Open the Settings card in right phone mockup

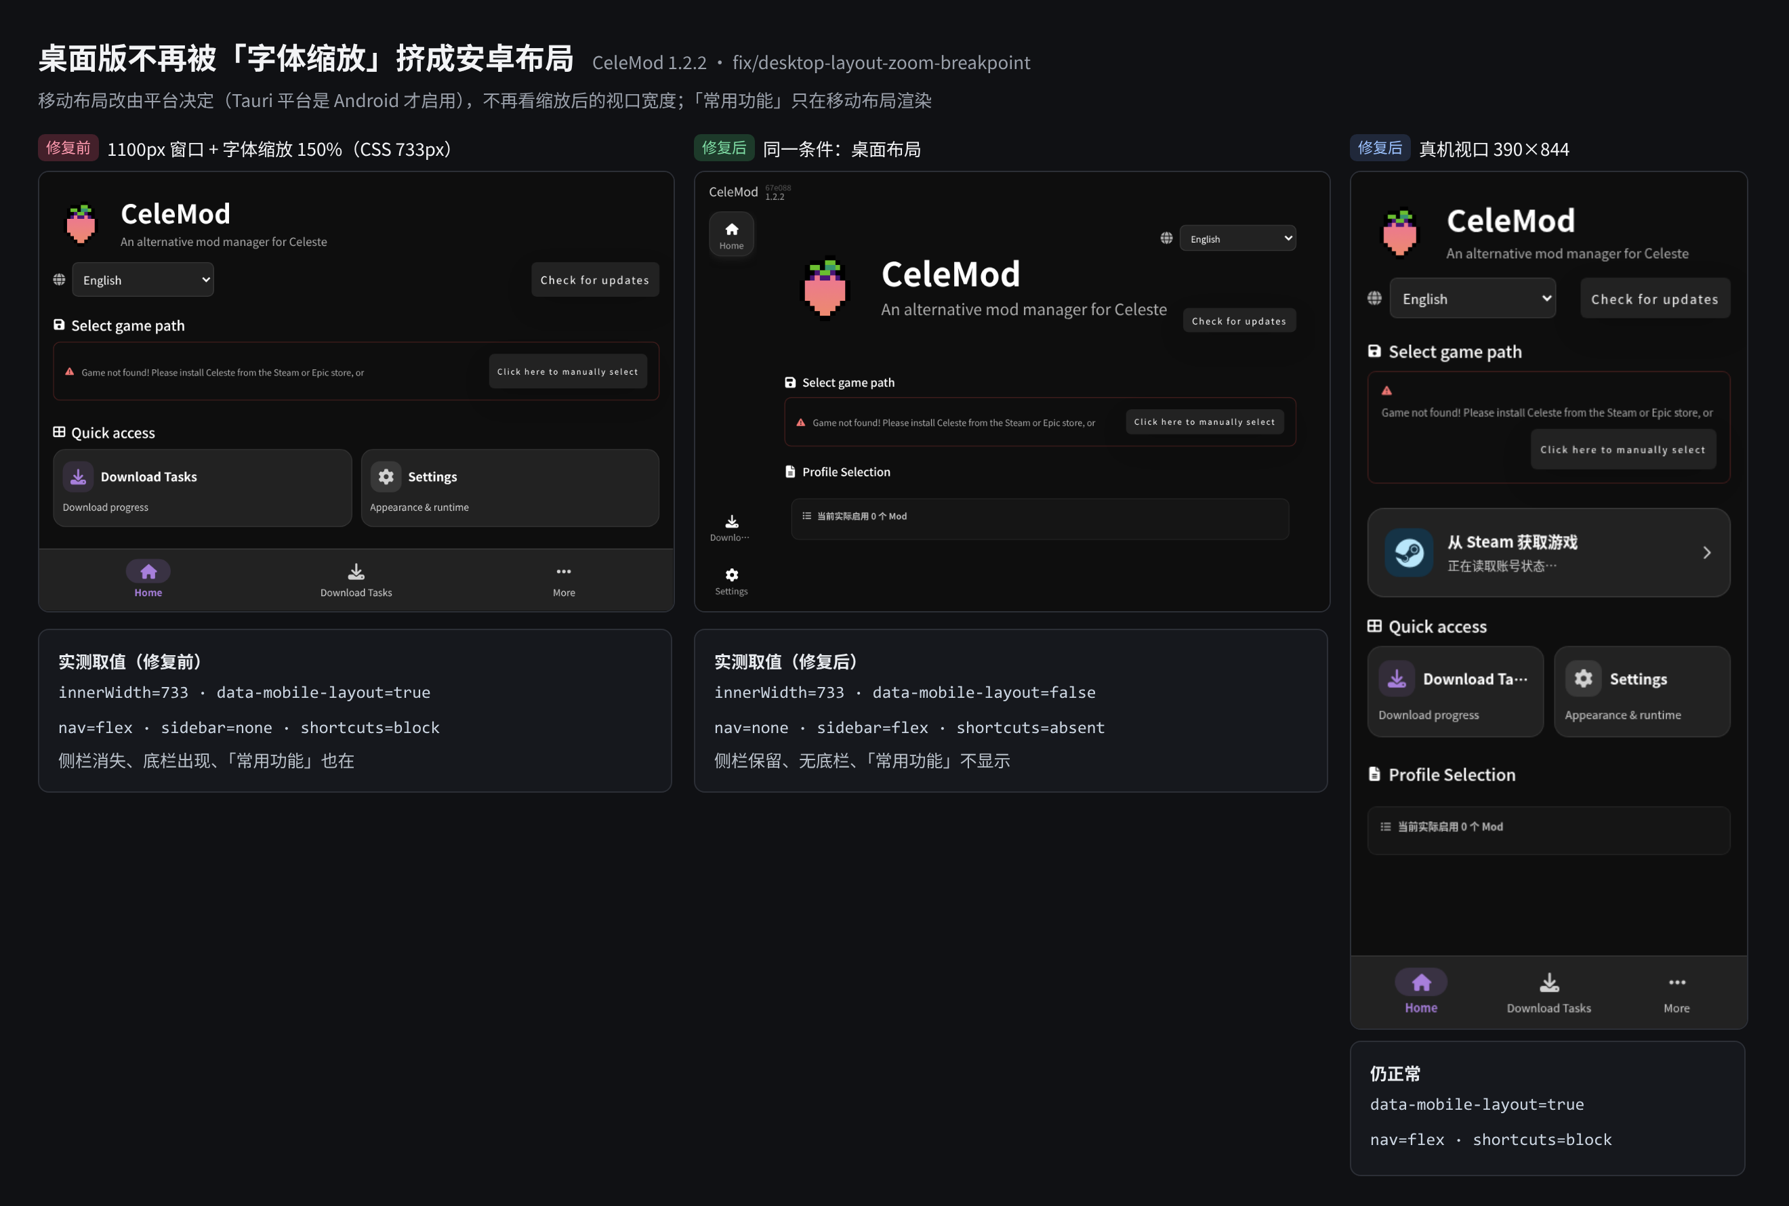(x=1642, y=692)
